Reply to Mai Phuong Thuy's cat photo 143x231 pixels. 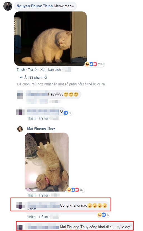(43, 195)
